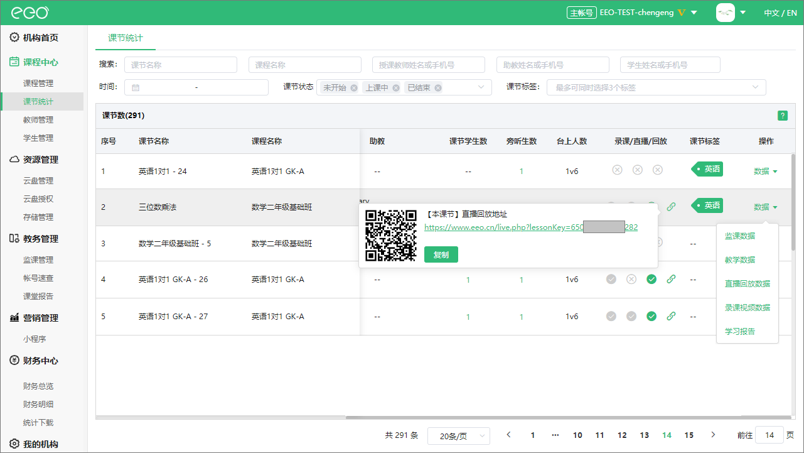Viewport: 804px width, 453px height.
Task: Open 监课管理 in sidebar
Action: tap(38, 259)
